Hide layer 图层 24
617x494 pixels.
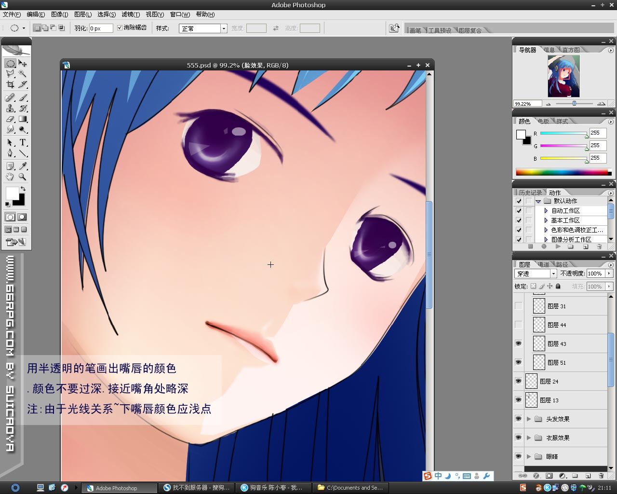point(519,381)
